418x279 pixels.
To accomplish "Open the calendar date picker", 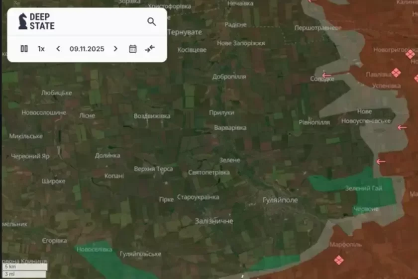I will [133, 49].
